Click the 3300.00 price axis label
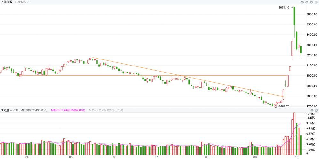Screen dimensions: 319x159 (x=312, y=45)
